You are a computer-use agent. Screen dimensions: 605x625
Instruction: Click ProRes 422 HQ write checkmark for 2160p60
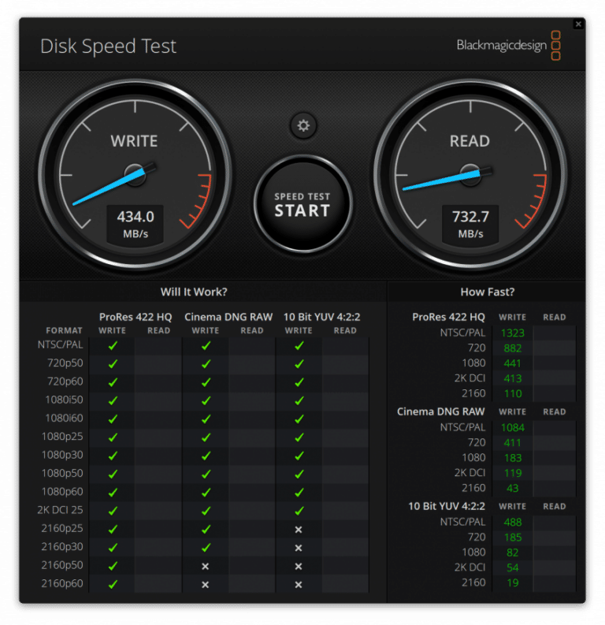pos(113,584)
